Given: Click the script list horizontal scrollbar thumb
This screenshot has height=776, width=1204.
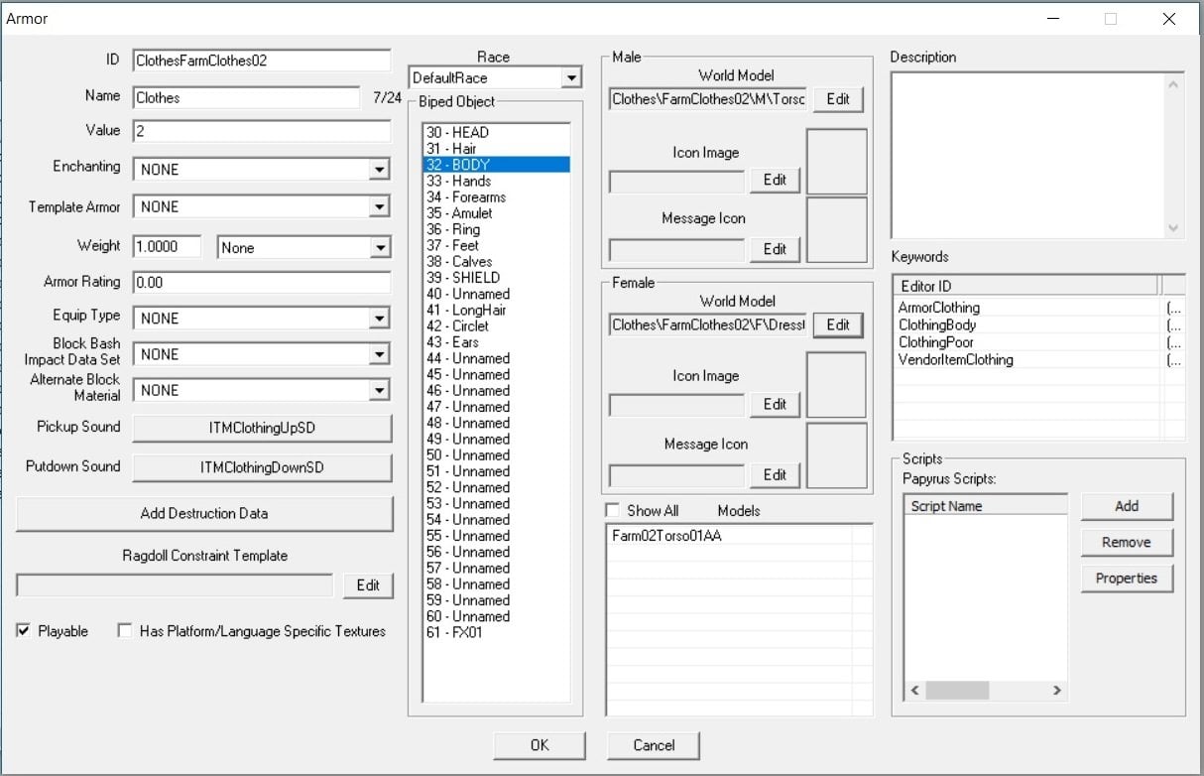Looking at the screenshot, I should click(958, 691).
